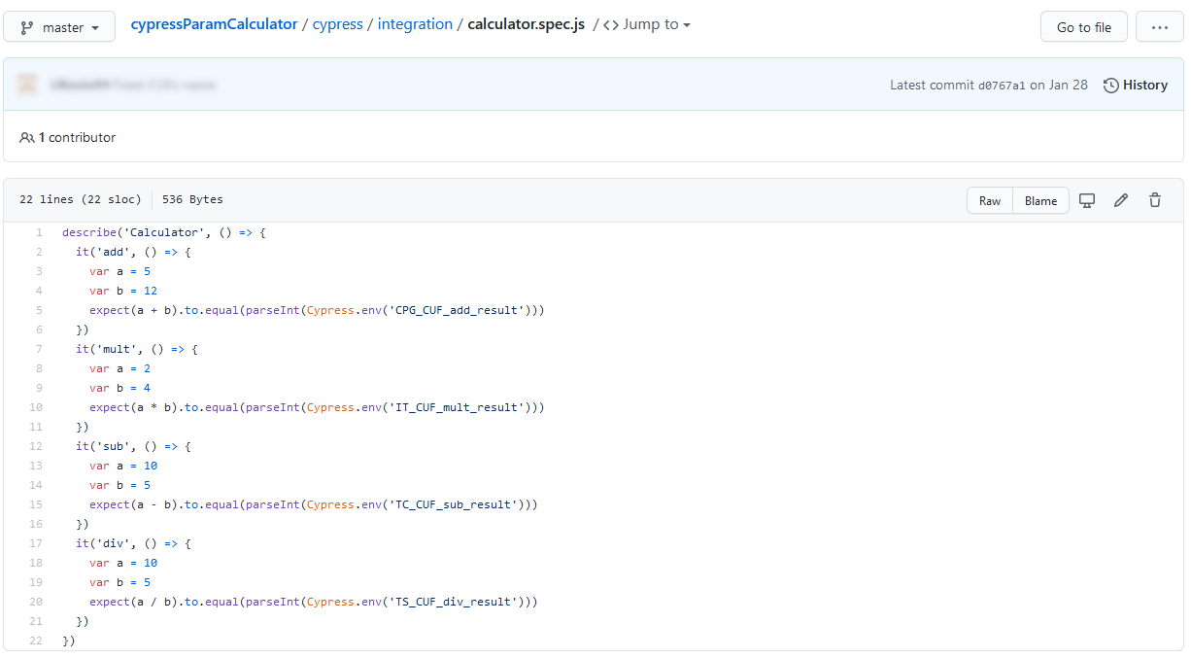Click the Go to file button
The height and width of the screenshot is (658, 1191).
1083,27
